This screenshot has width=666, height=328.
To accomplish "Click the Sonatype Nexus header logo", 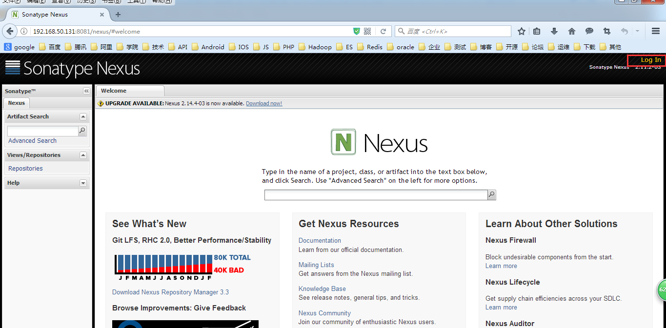I will (72, 69).
